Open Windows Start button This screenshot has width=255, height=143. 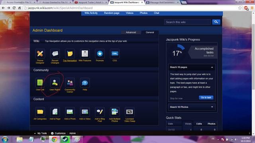[5, 139]
